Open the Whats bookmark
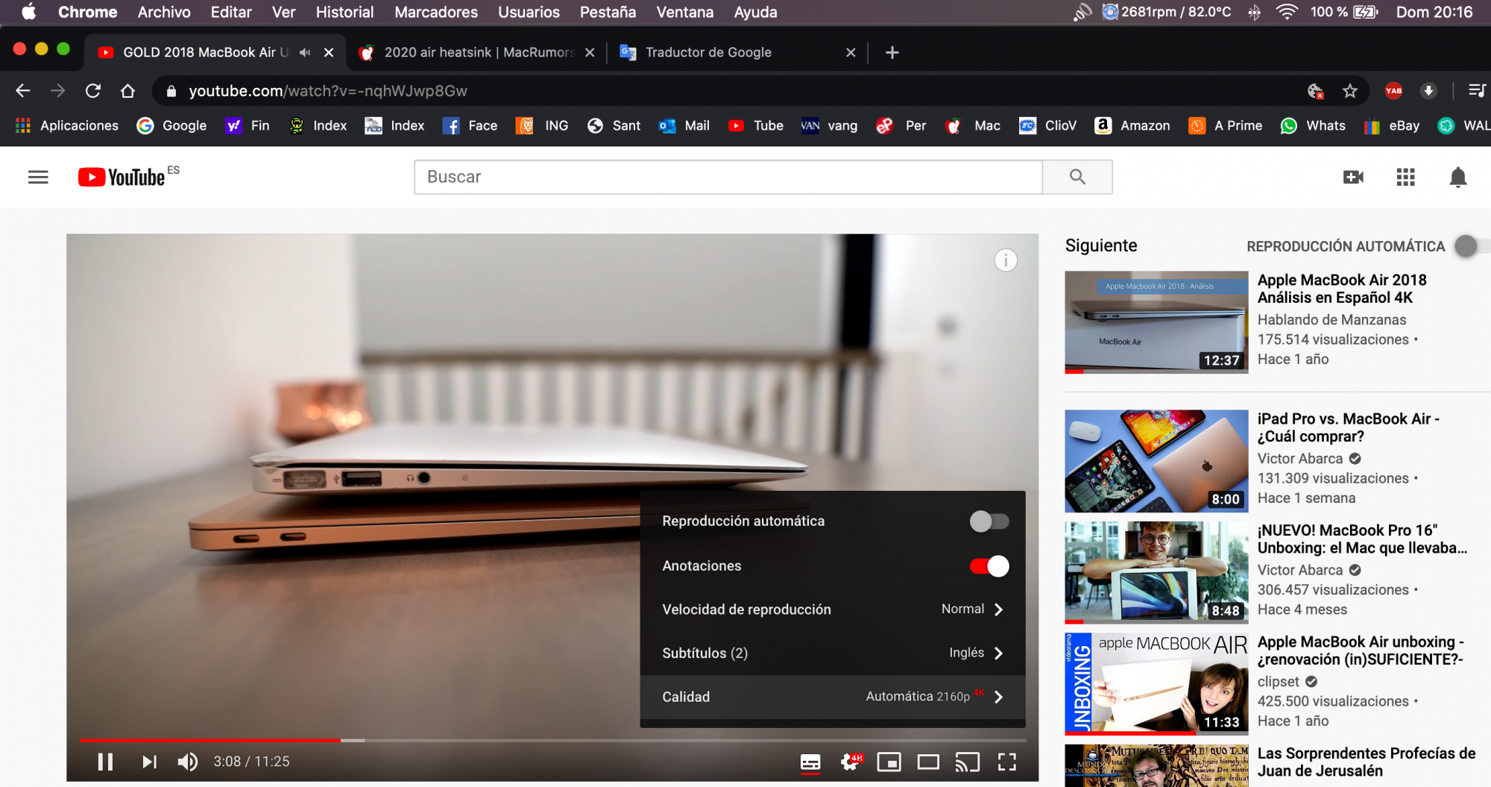 coord(1313,125)
